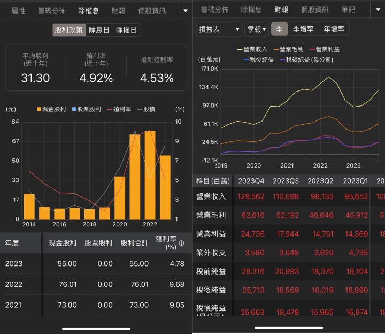Open the 季報 period dropdown
This screenshot has height=334, width=385.
point(257,29)
